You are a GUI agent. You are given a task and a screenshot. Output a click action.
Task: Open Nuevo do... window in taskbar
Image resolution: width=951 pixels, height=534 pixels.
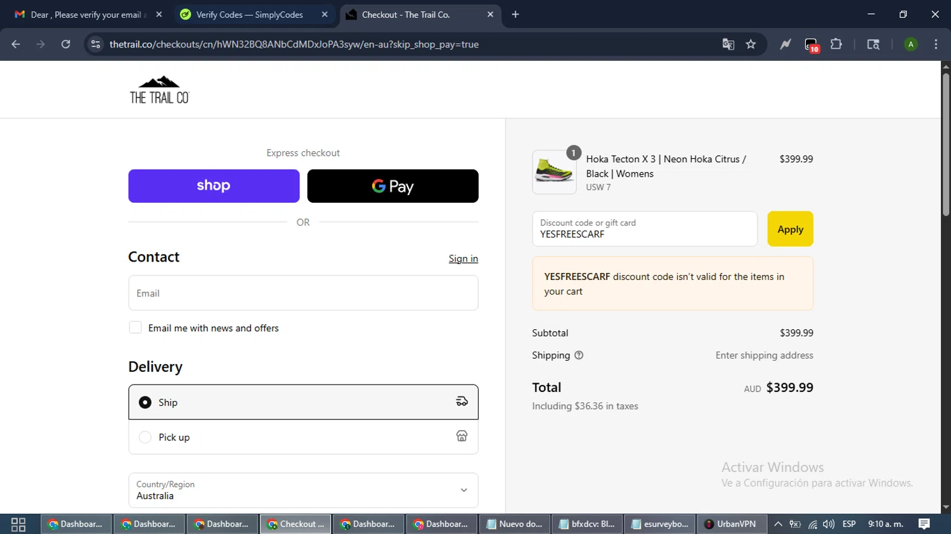pyautogui.click(x=514, y=524)
